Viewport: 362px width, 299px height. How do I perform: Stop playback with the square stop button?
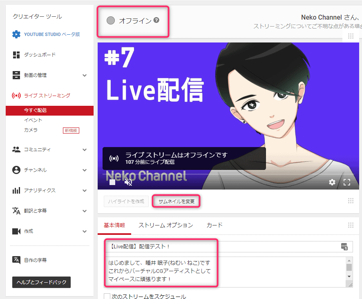click(112, 182)
